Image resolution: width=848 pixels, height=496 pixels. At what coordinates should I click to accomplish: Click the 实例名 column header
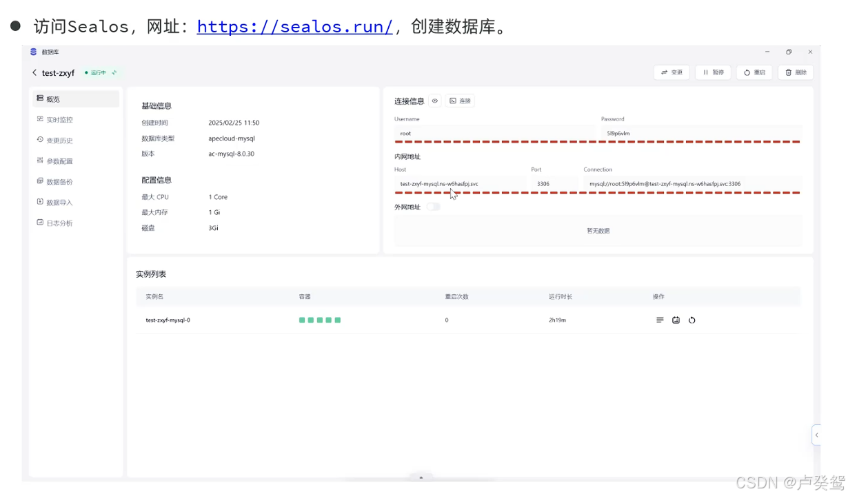[x=154, y=296]
